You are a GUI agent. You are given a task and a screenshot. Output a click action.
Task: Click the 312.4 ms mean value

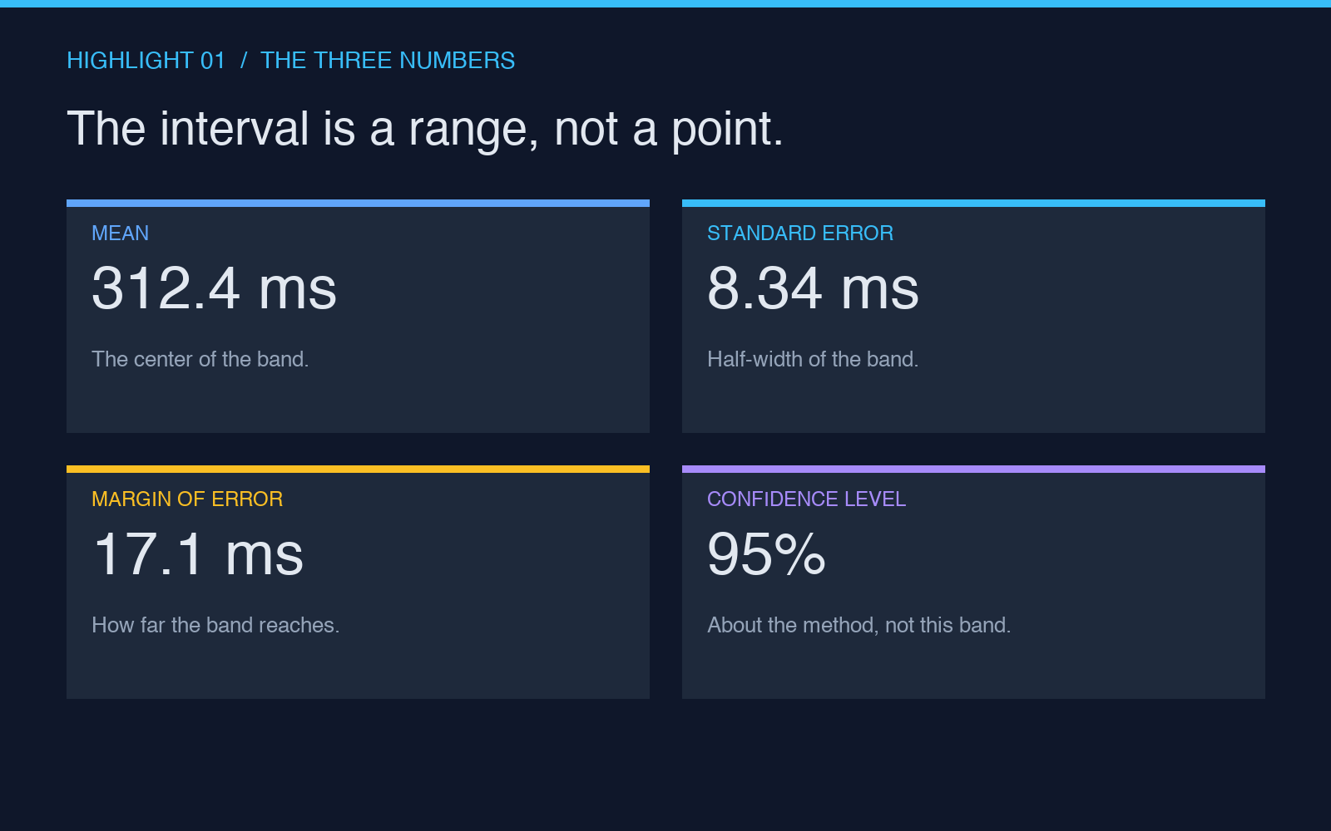[x=215, y=288]
